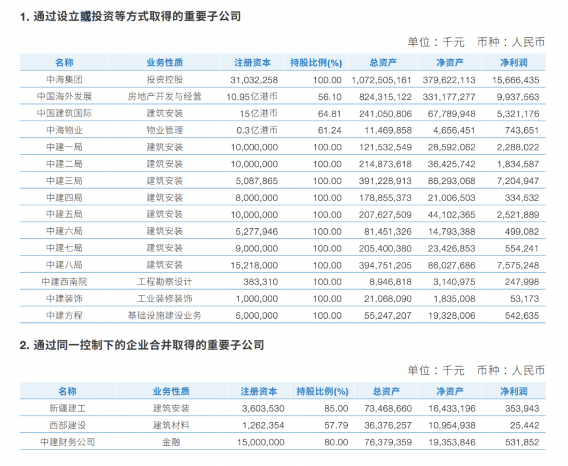This screenshot has height=466, width=568.
Task: Click 10.95亿港币 registered capital value
Action: [x=252, y=96]
